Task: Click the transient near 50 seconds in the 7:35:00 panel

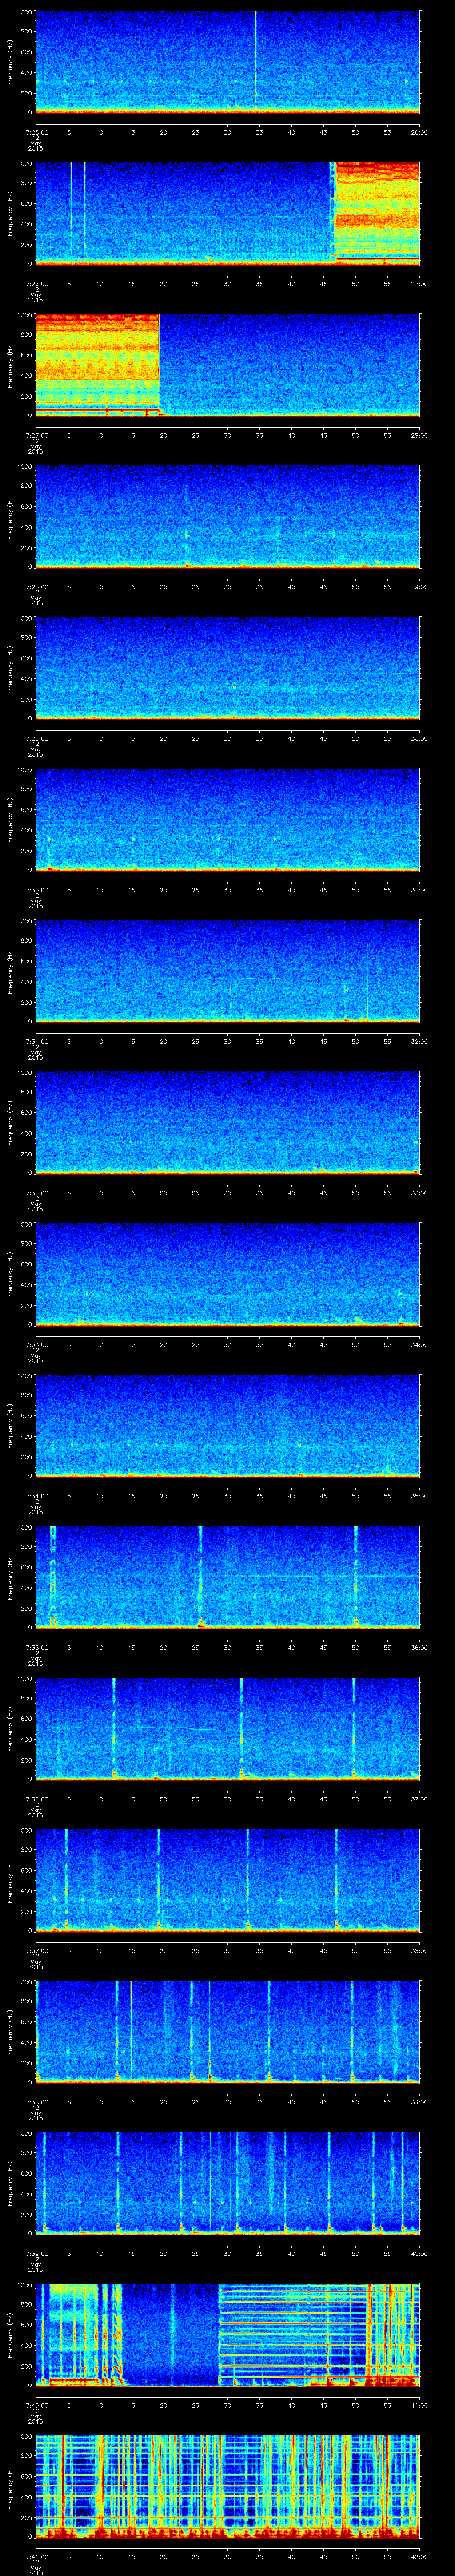Action: click(x=355, y=1576)
